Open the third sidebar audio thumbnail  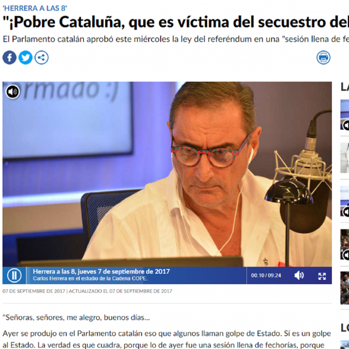coord(345,201)
